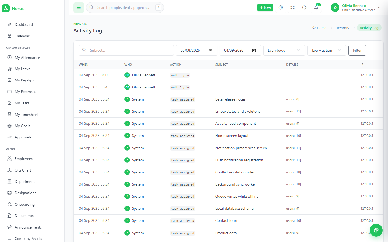This screenshot has height=242, width=388.
Task: Click the Activity feed component subject
Action: [x=235, y=123]
